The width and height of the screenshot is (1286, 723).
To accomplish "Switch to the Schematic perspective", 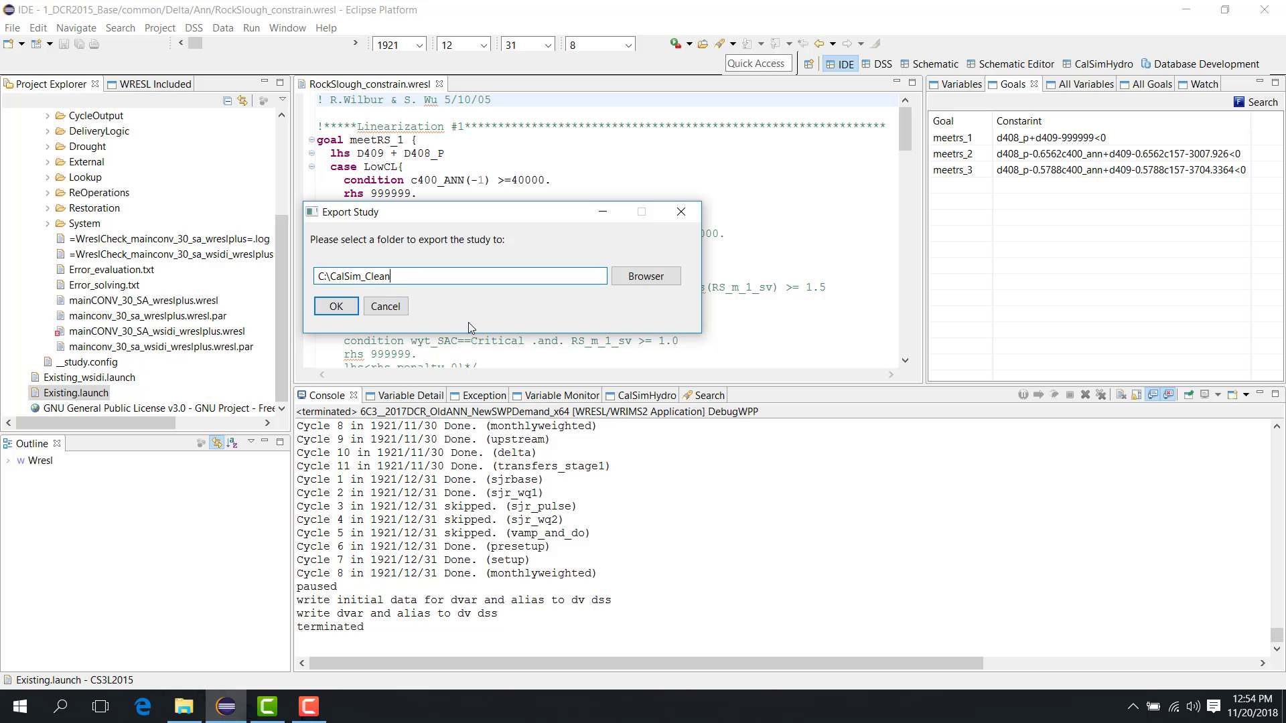I will point(930,64).
